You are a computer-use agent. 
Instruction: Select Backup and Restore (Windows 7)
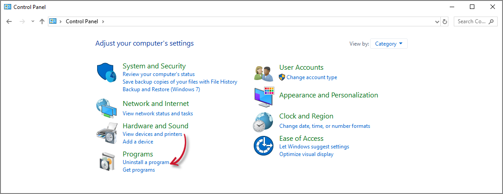161,89
